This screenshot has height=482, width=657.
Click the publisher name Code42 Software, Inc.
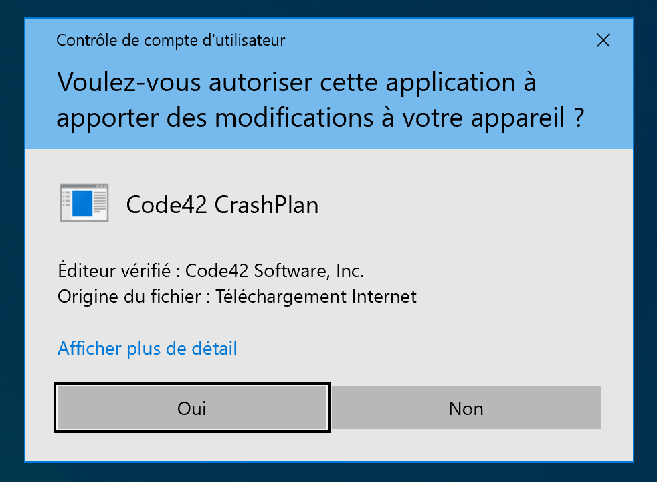(274, 271)
